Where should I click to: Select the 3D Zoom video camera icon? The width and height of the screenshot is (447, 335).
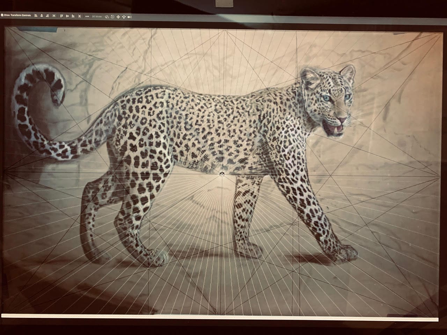tap(129, 16)
